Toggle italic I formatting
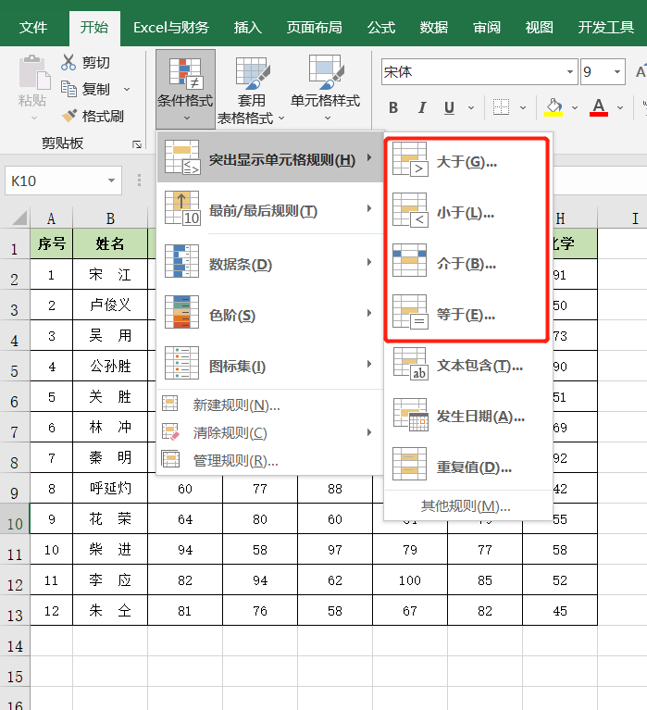647x710 pixels. pyautogui.click(x=422, y=107)
